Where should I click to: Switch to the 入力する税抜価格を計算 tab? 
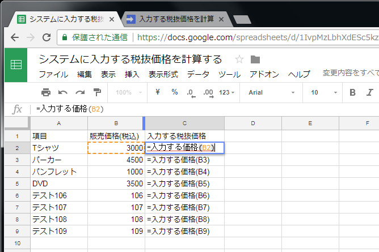tap(176, 19)
